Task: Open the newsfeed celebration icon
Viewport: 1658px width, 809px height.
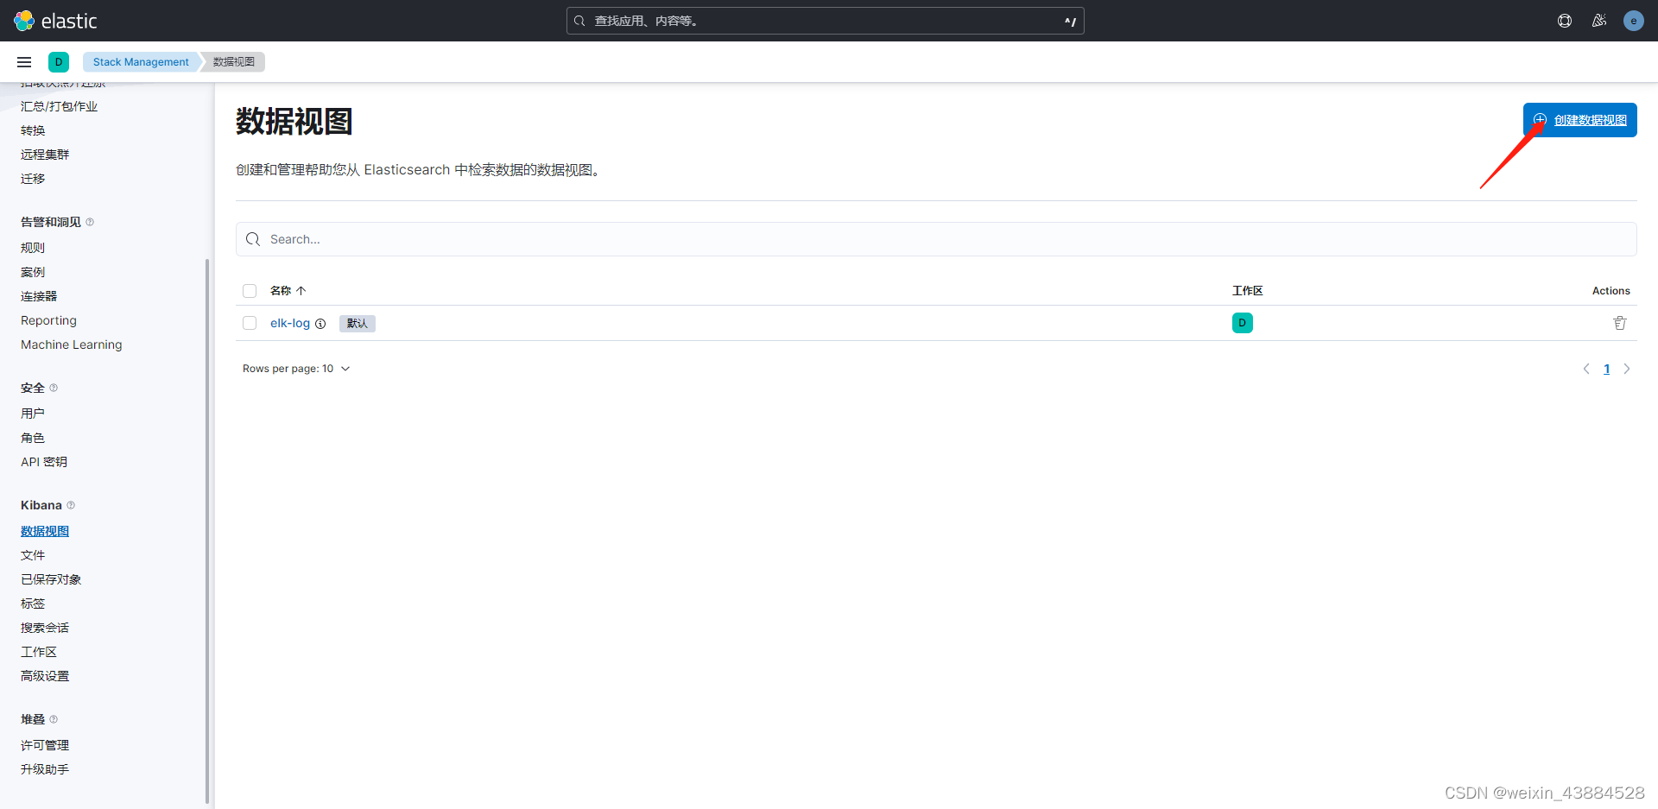Action: click(x=1599, y=21)
